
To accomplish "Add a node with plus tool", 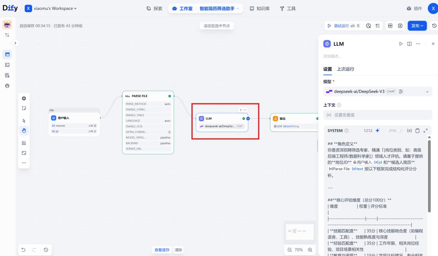I will [24, 98].
